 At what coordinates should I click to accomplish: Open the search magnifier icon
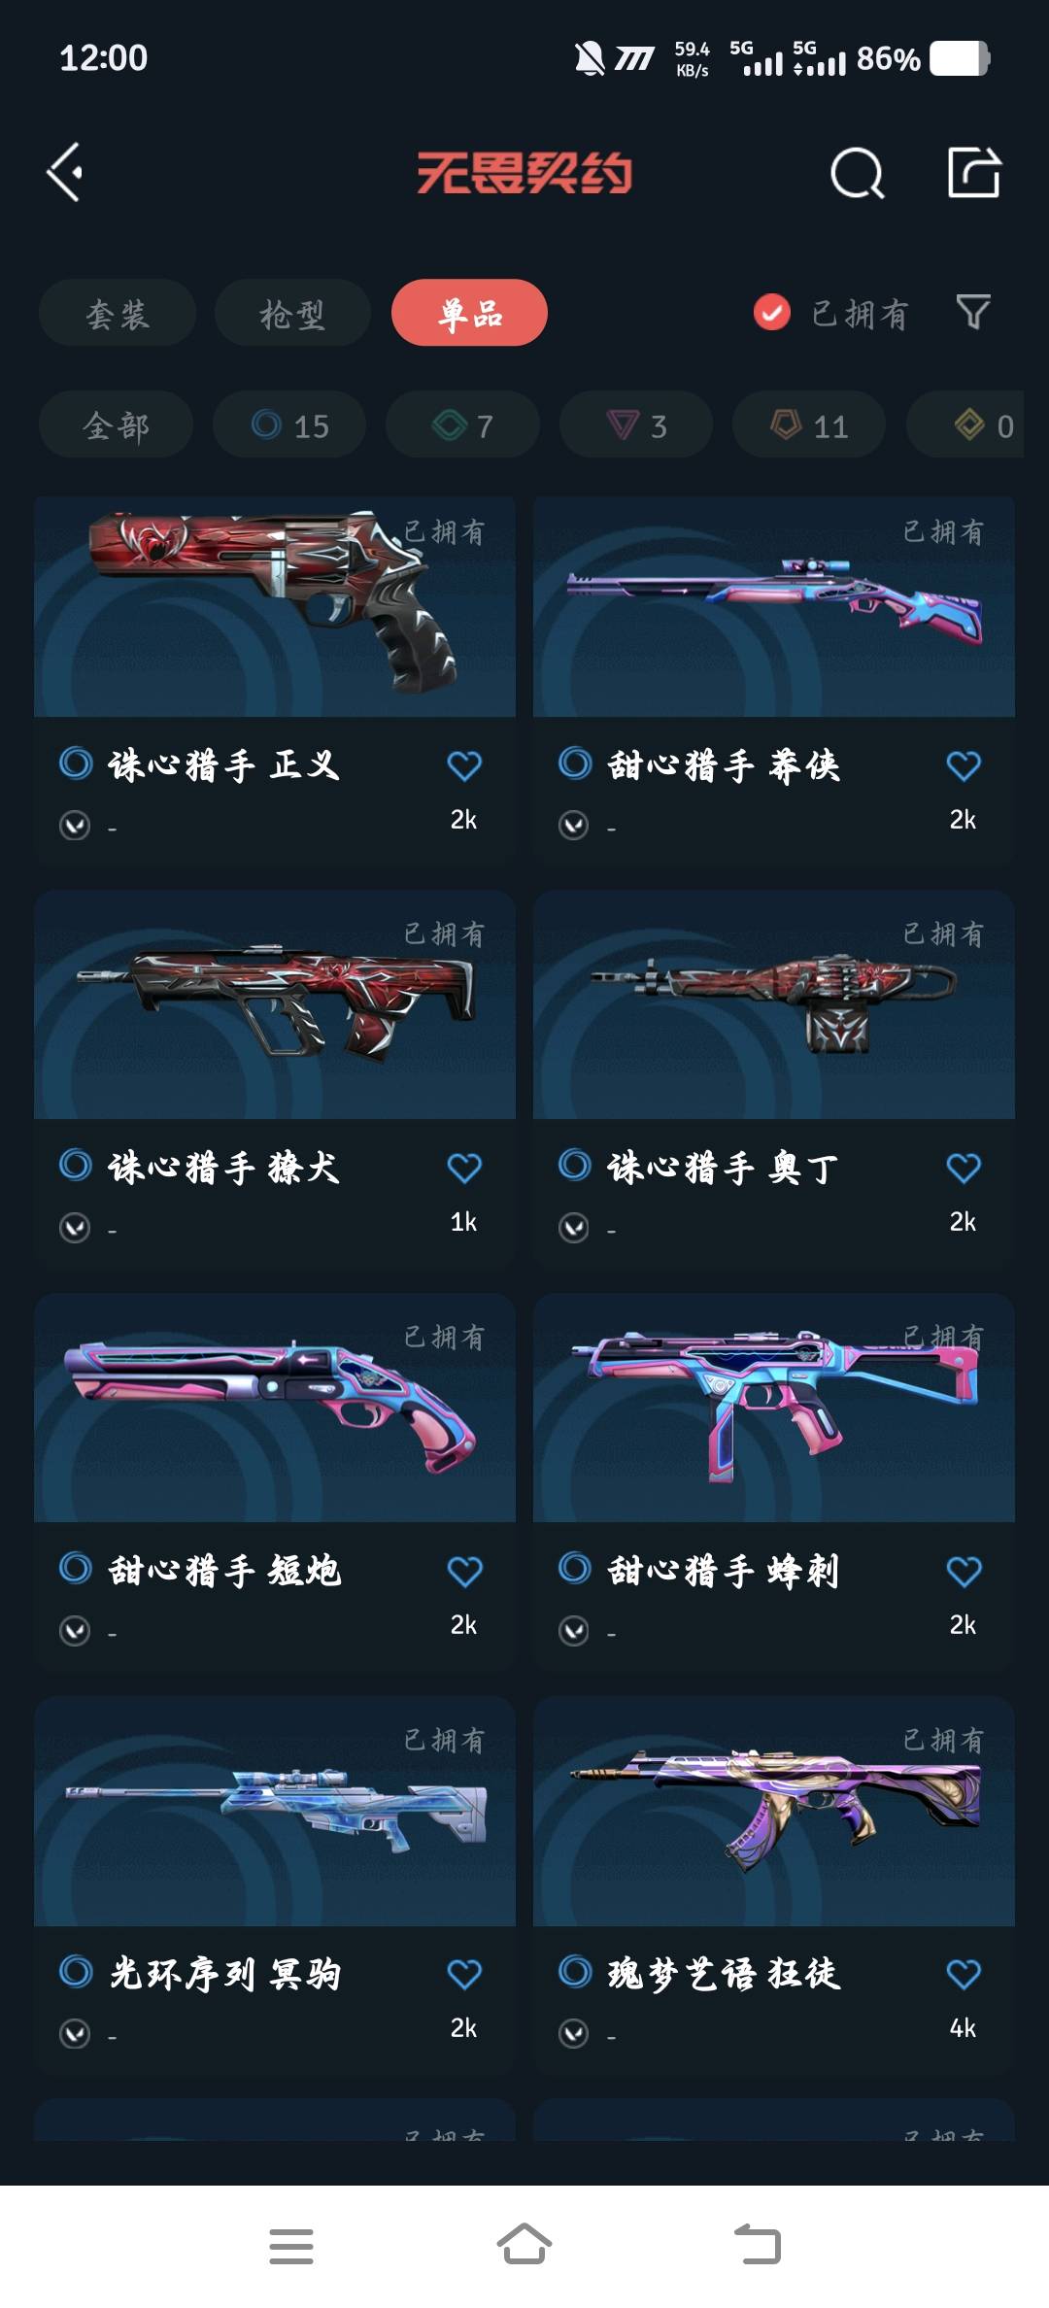(x=858, y=174)
